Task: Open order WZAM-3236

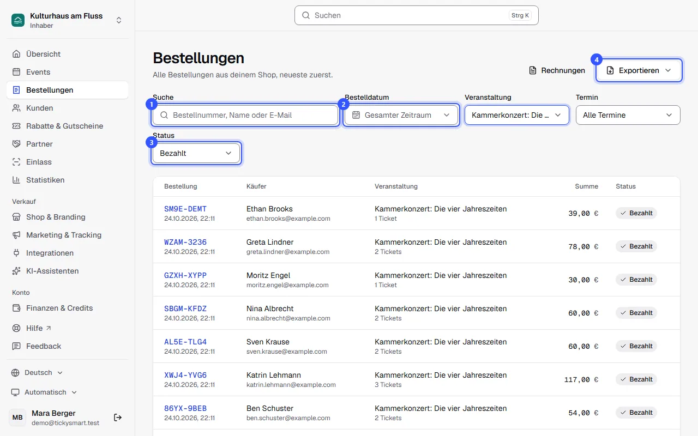Action: tap(185, 242)
